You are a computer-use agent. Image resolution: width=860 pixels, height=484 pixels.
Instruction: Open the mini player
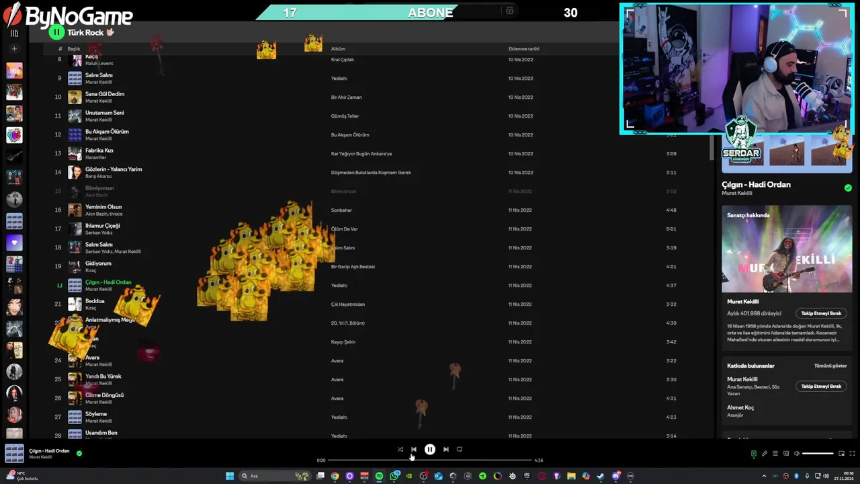(842, 454)
